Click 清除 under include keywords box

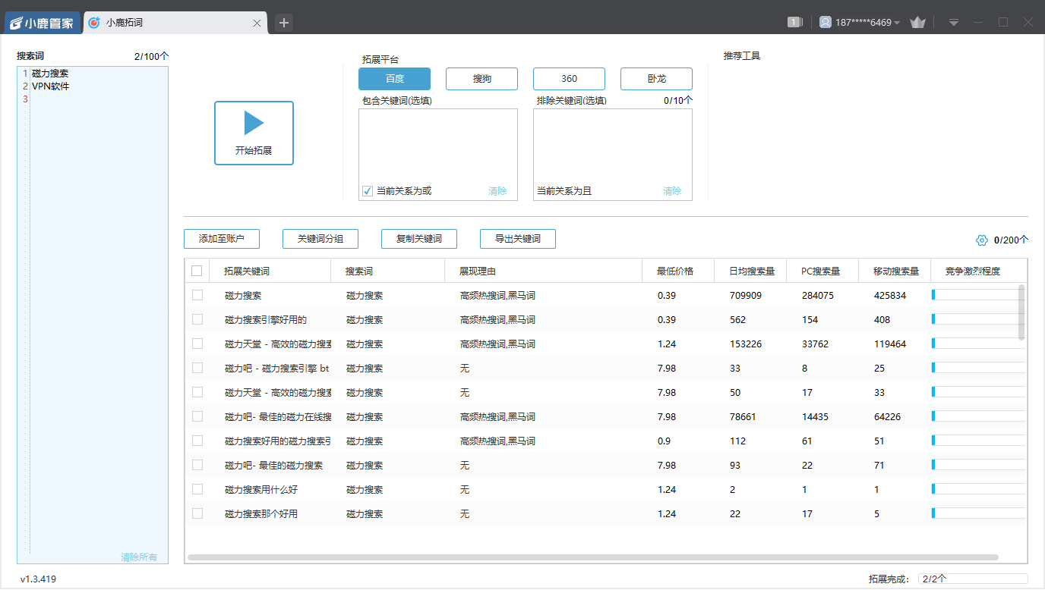pos(497,191)
